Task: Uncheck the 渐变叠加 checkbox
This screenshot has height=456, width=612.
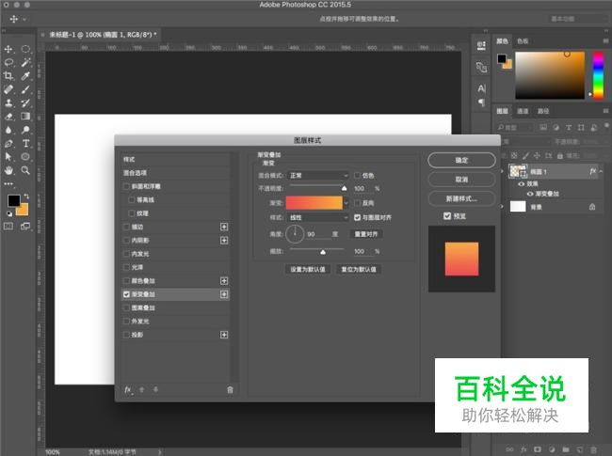Action: click(126, 294)
